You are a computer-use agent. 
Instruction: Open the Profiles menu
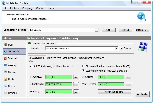click(14, 8)
